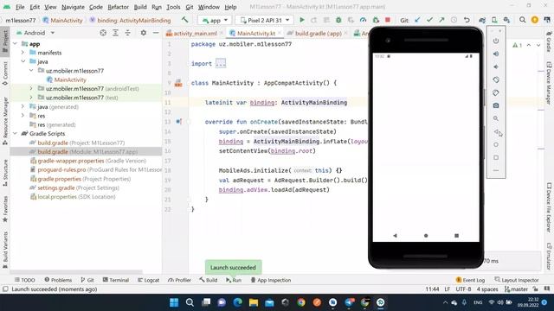Open the Problems tool window
The image size is (554, 311).
tap(58, 280)
